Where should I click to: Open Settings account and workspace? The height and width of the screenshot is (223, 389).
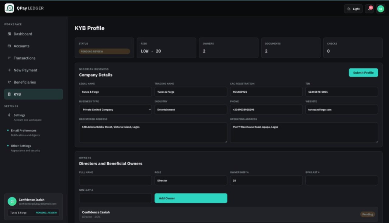[33, 117]
